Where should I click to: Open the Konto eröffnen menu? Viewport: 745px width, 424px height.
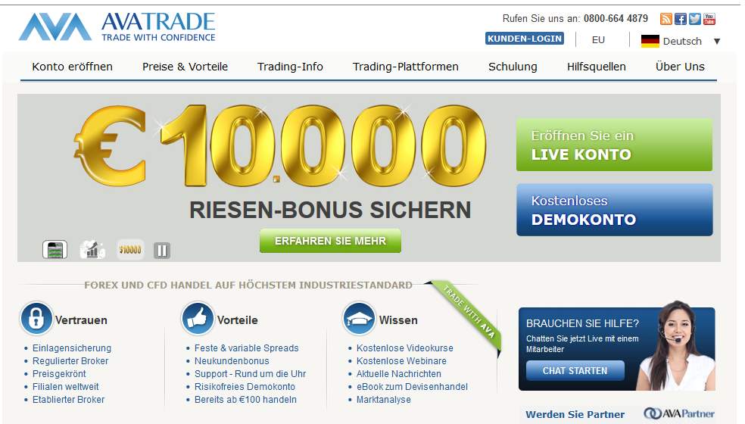[x=72, y=67]
